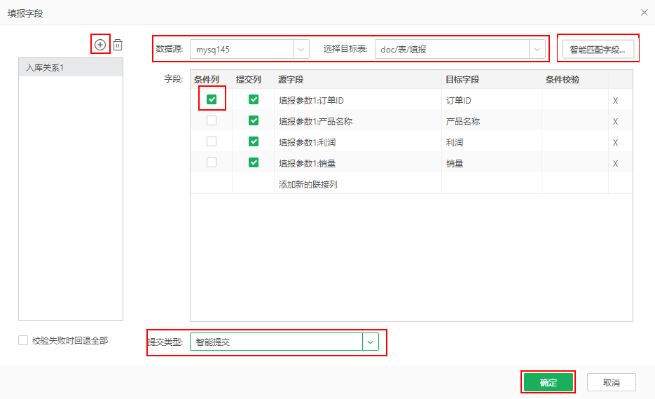Click the add relation plus icon

click(x=100, y=45)
